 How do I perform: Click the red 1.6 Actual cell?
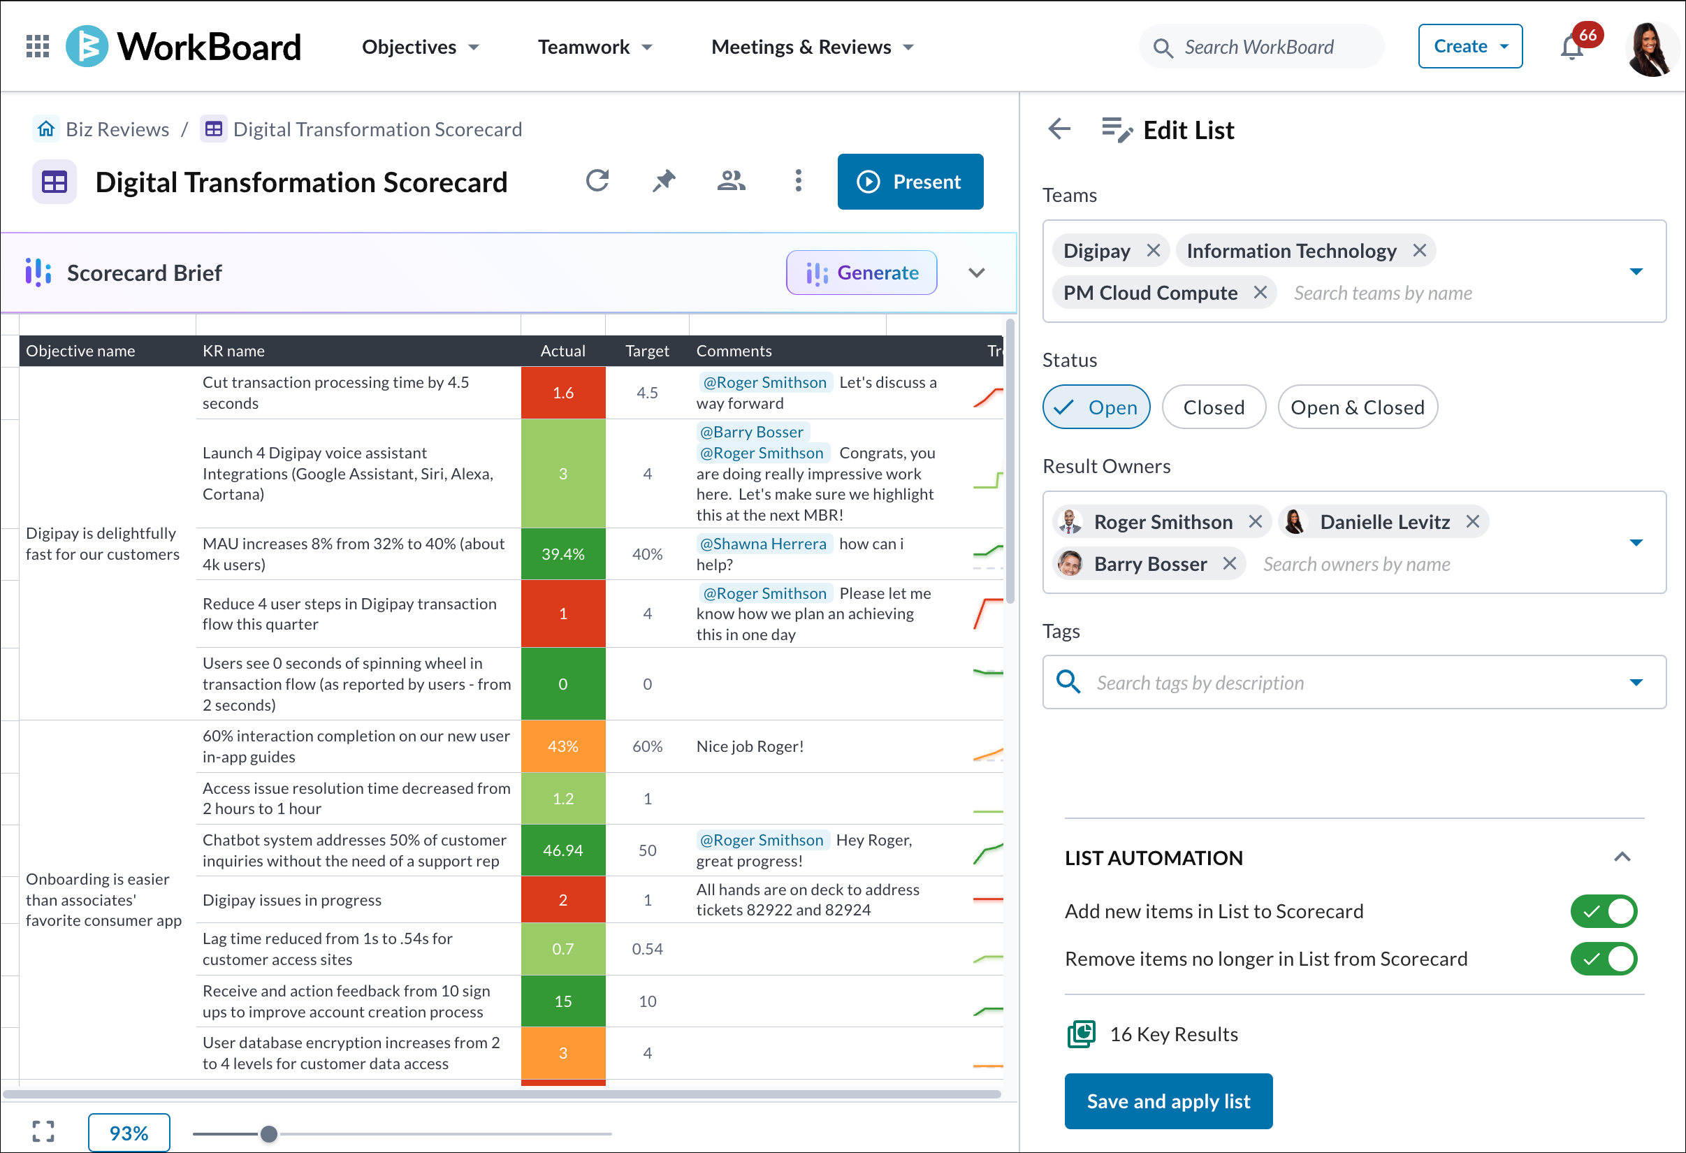click(x=563, y=393)
